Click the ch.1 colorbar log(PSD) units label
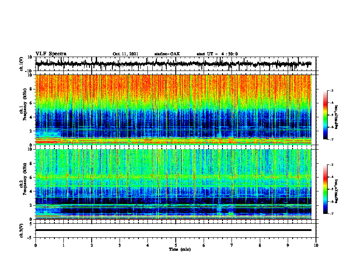 pos(337,117)
